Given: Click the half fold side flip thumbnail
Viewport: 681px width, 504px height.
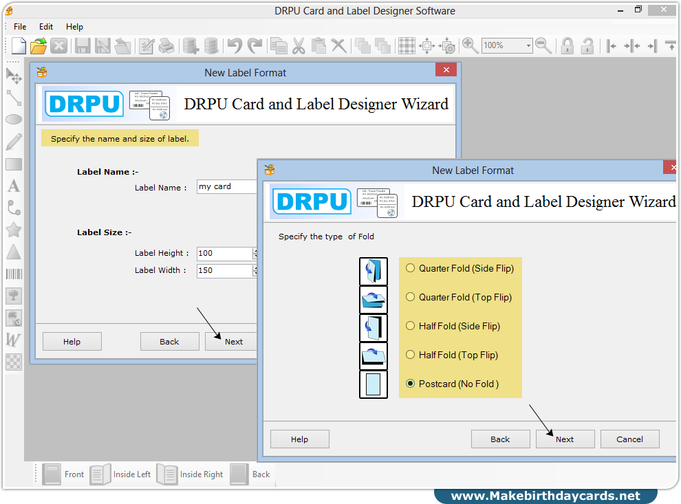Looking at the screenshot, I should click(x=374, y=328).
